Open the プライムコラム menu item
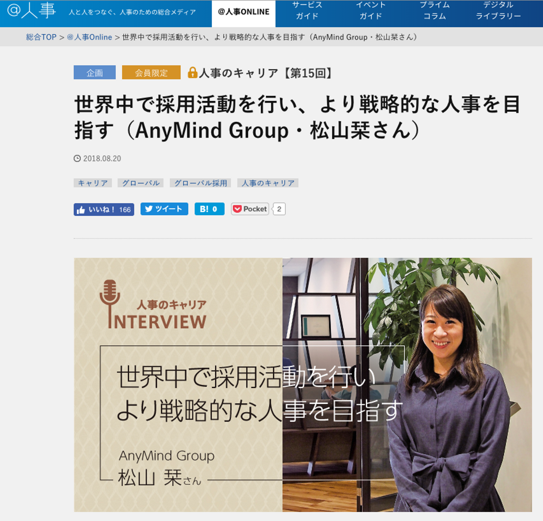The width and height of the screenshot is (543, 521). click(x=434, y=11)
